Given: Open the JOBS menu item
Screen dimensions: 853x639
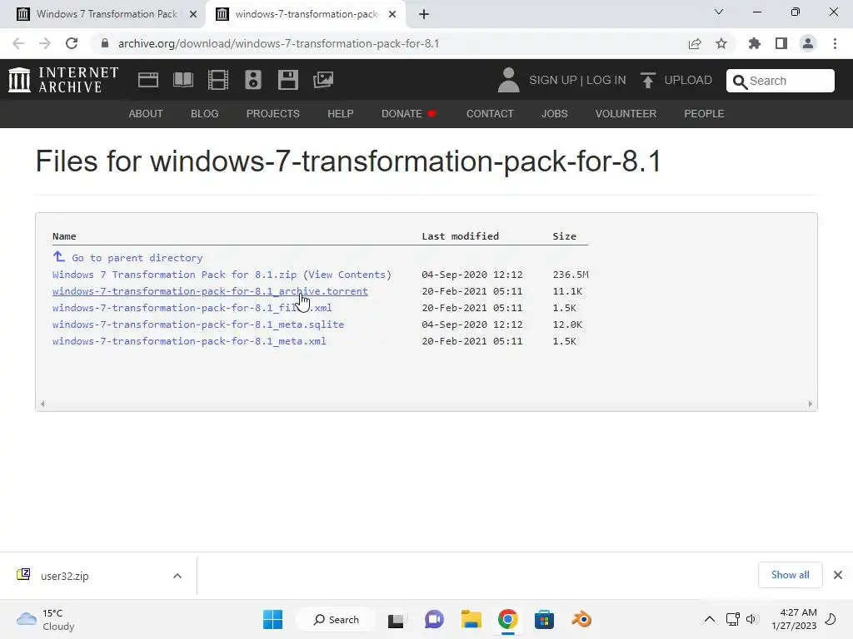Looking at the screenshot, I should (x=554, y=113).
